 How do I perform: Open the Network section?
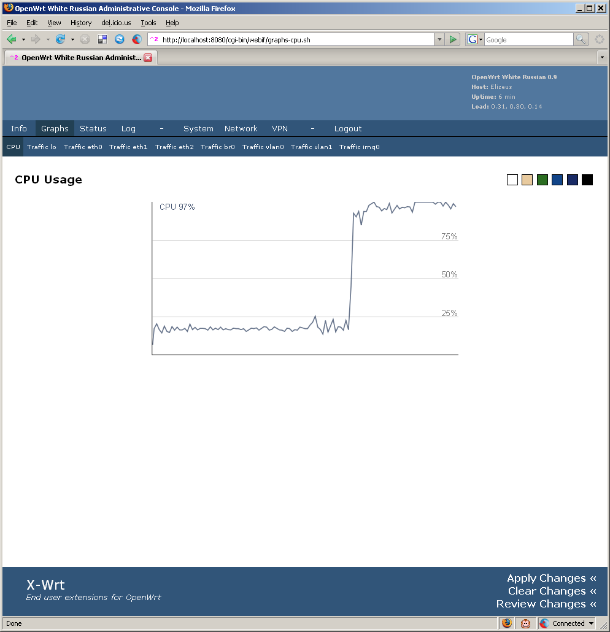241,129
